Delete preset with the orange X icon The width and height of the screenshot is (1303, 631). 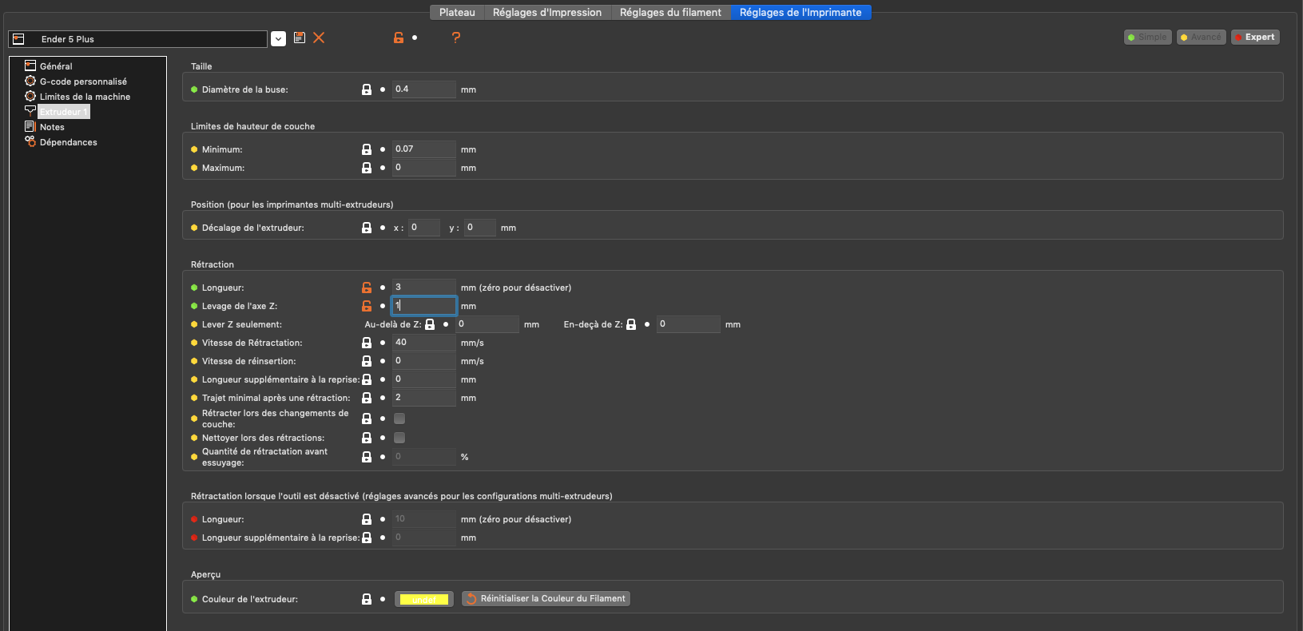click(x=319, y=38)
